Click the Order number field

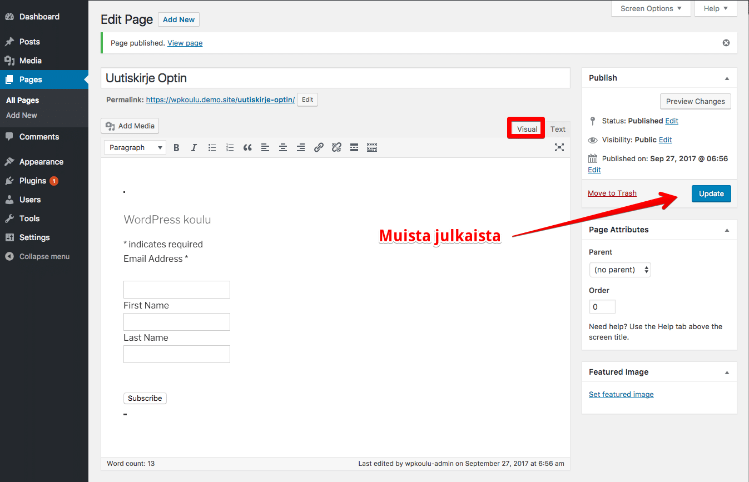coord(602,307)
